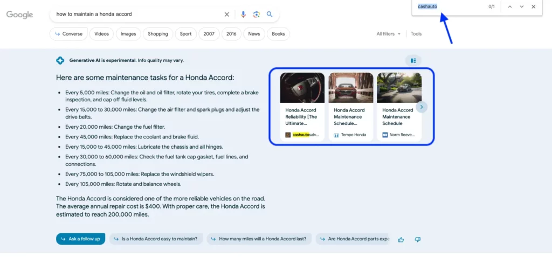Screen dimensions: 552x264
Task: Clear the search query with X icon
Action: point(227,15)
